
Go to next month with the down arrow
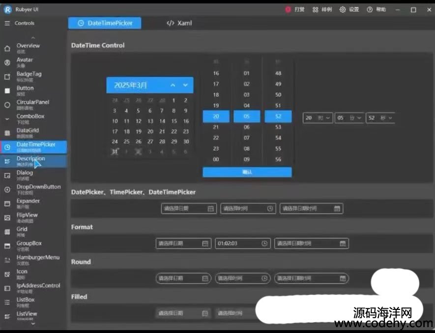click(185, 85)
